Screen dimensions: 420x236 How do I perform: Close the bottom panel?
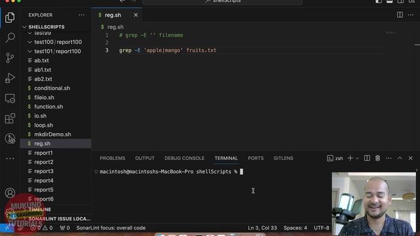coord(411,158)
